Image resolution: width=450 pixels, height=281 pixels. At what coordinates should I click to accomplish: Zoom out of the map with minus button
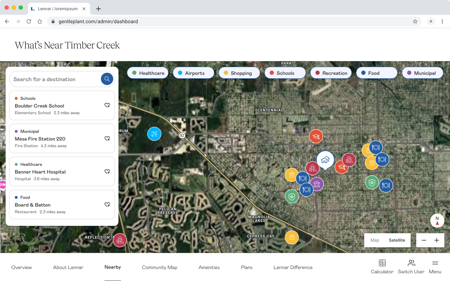pos(424,240)
